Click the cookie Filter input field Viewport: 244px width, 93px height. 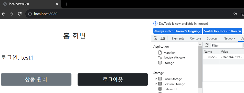click(x=226, y=45)
